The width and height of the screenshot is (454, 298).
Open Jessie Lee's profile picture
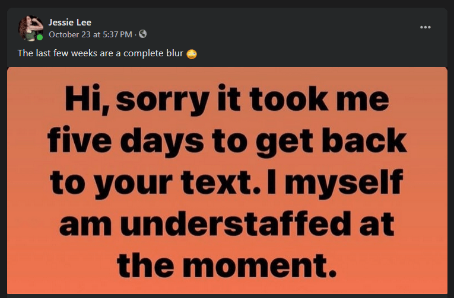click(x=30, y=28)
